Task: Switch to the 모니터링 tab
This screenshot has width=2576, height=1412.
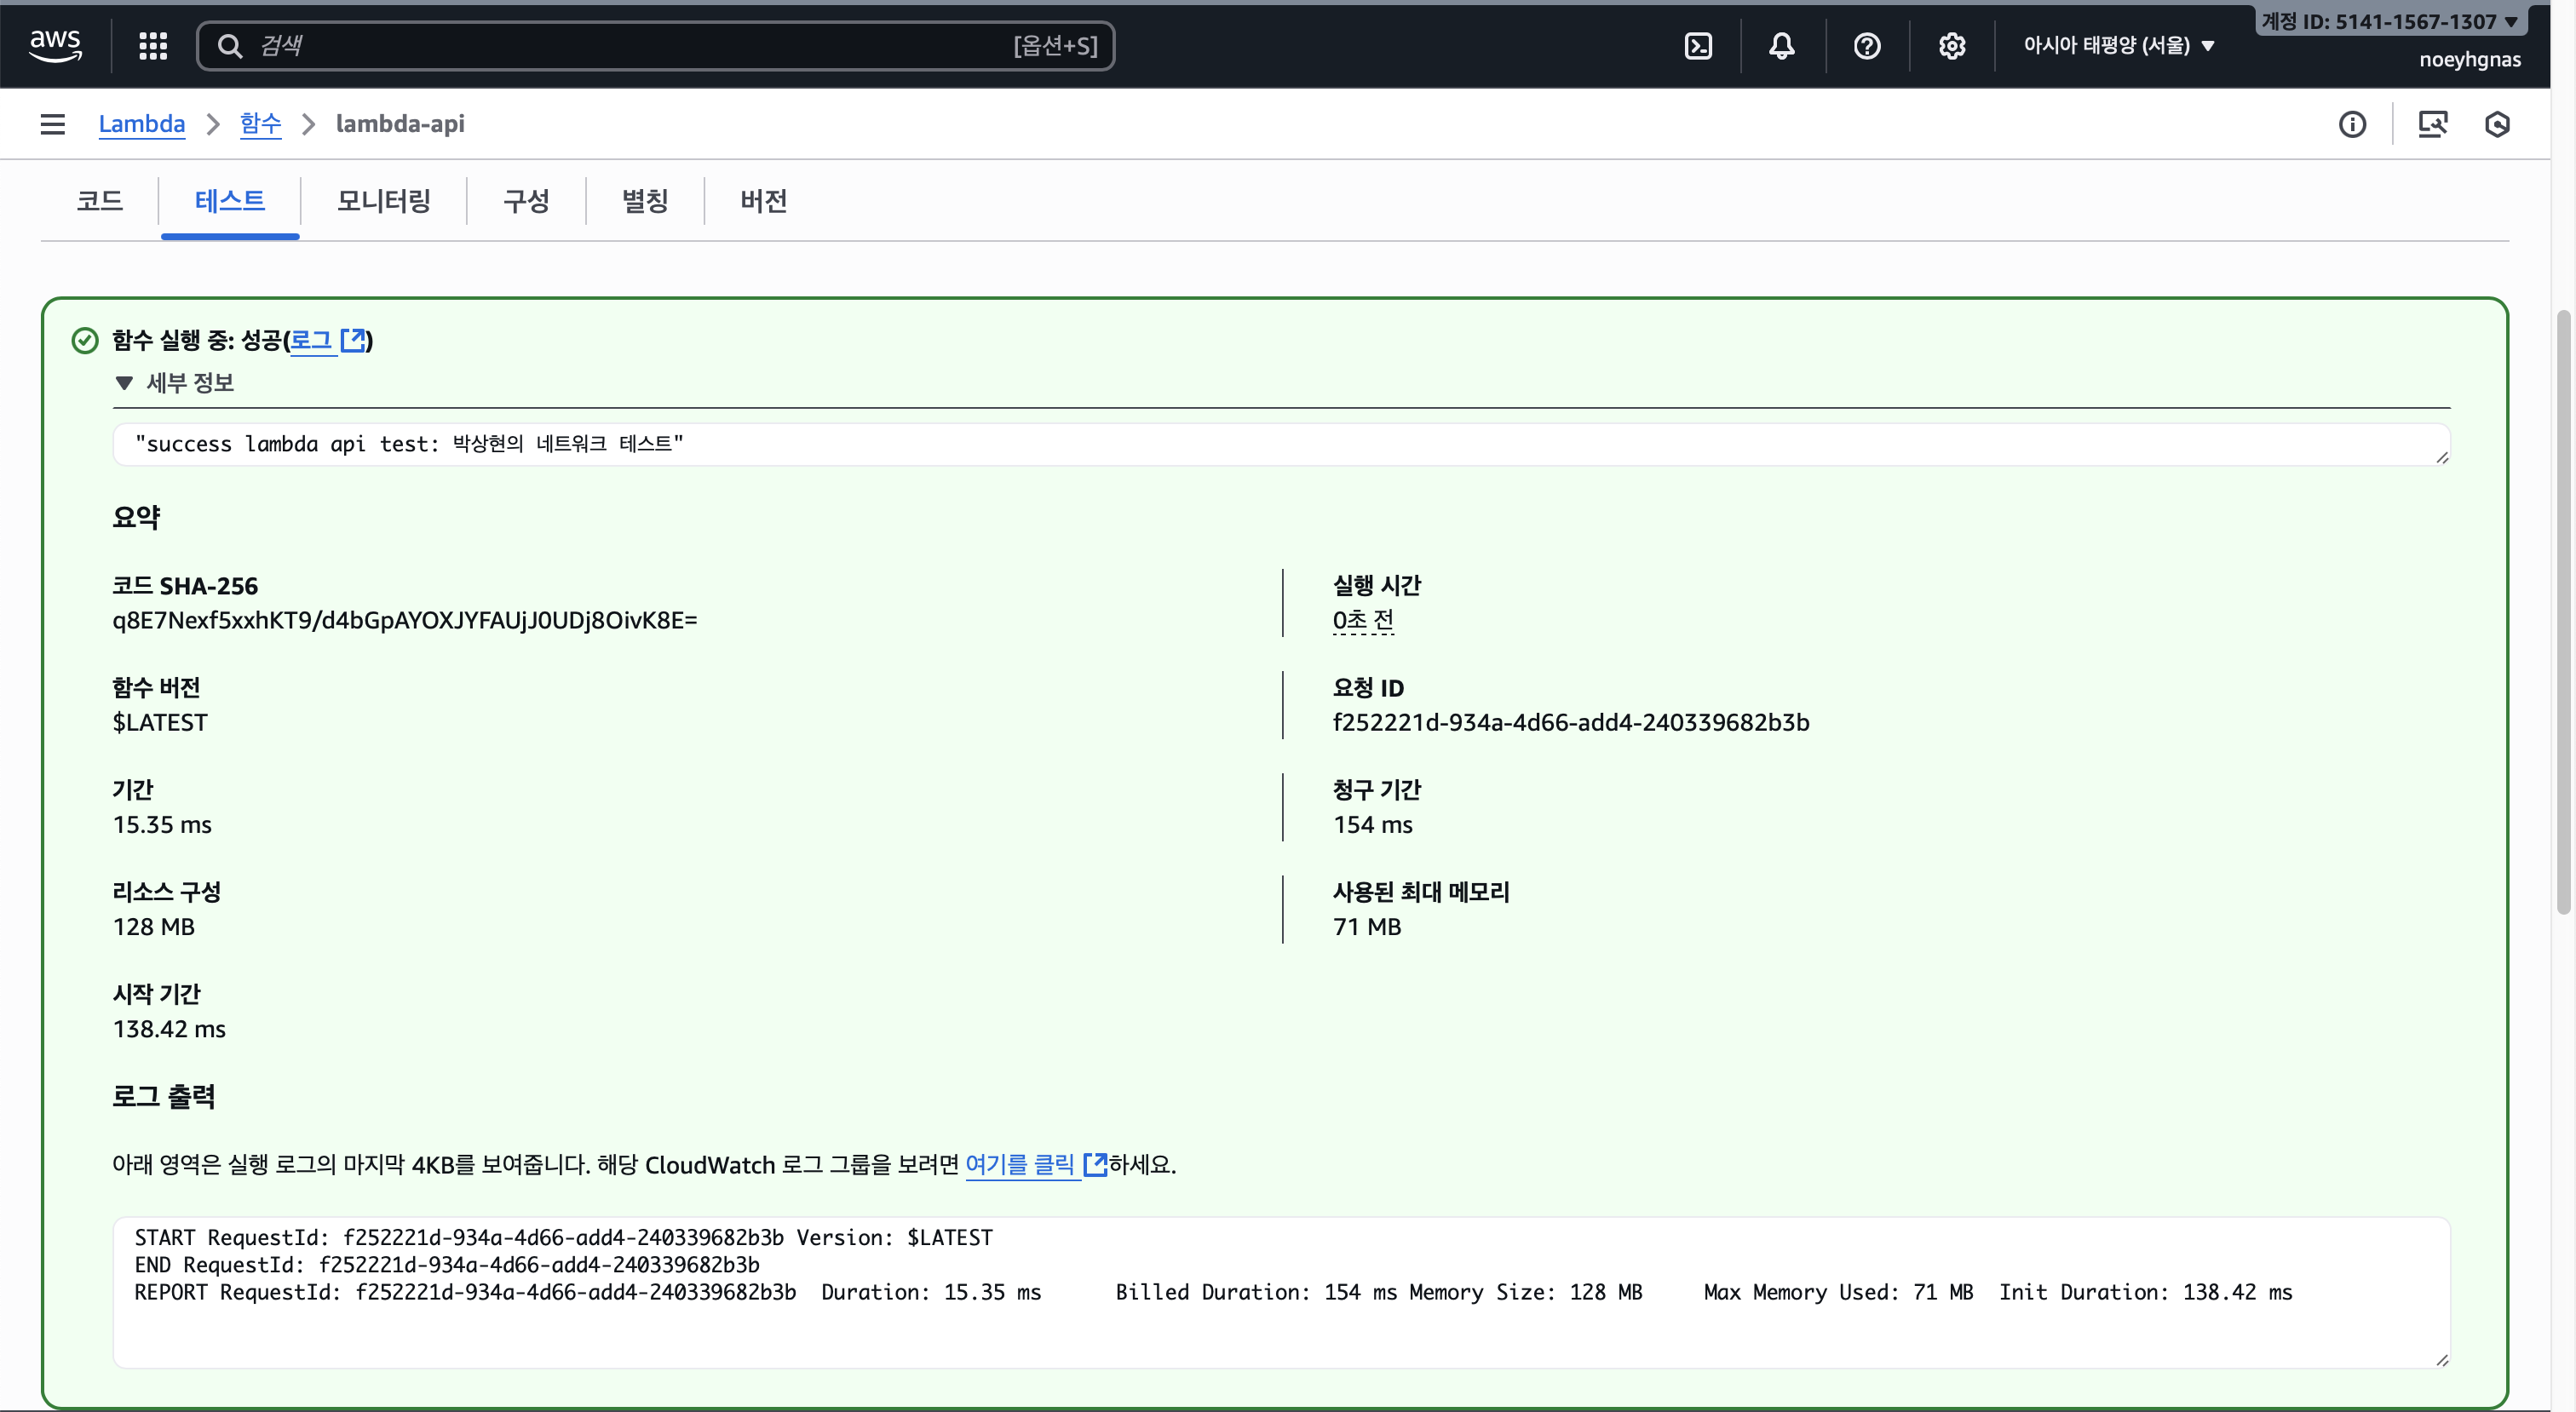Action: pyautogui.click(x=383, y=201)
